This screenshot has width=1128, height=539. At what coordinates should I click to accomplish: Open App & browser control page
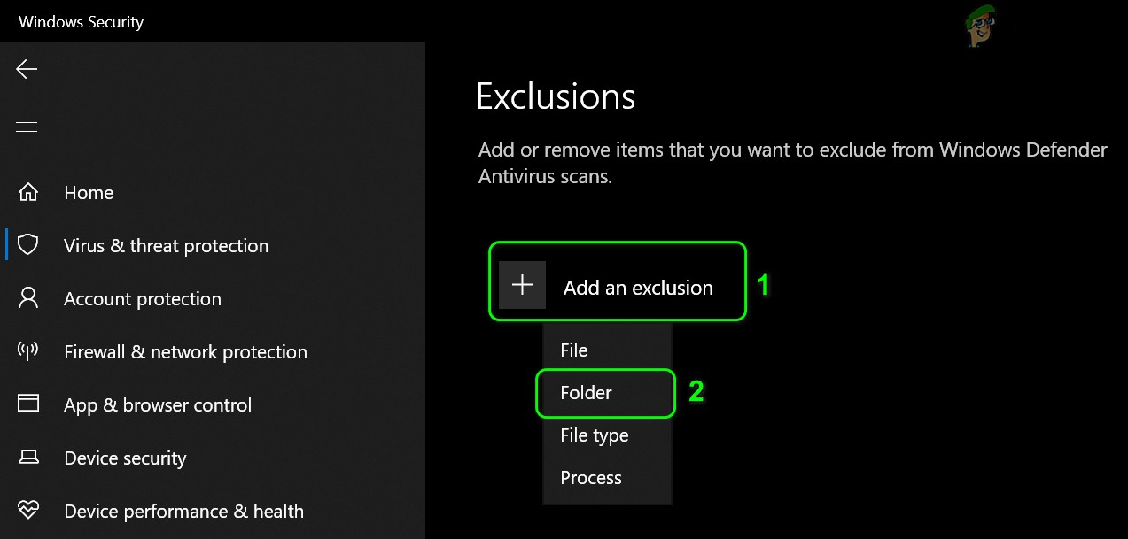coord(158,405)
